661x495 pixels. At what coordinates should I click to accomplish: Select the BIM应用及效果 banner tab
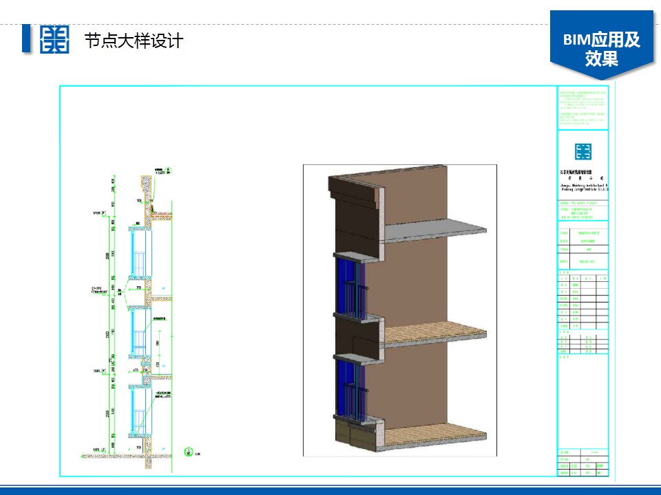point(601,48)
